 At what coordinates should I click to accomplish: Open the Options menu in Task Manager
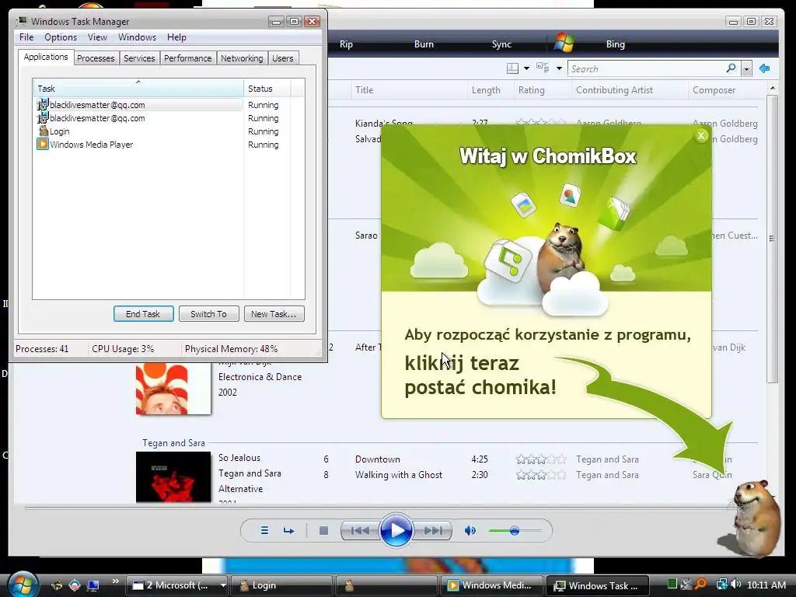61,37
